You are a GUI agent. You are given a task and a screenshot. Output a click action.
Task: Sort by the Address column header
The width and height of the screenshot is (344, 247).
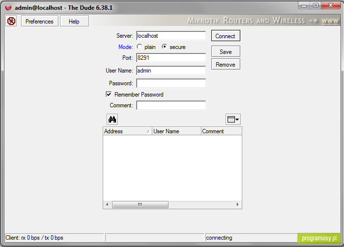tap(127, 131)
